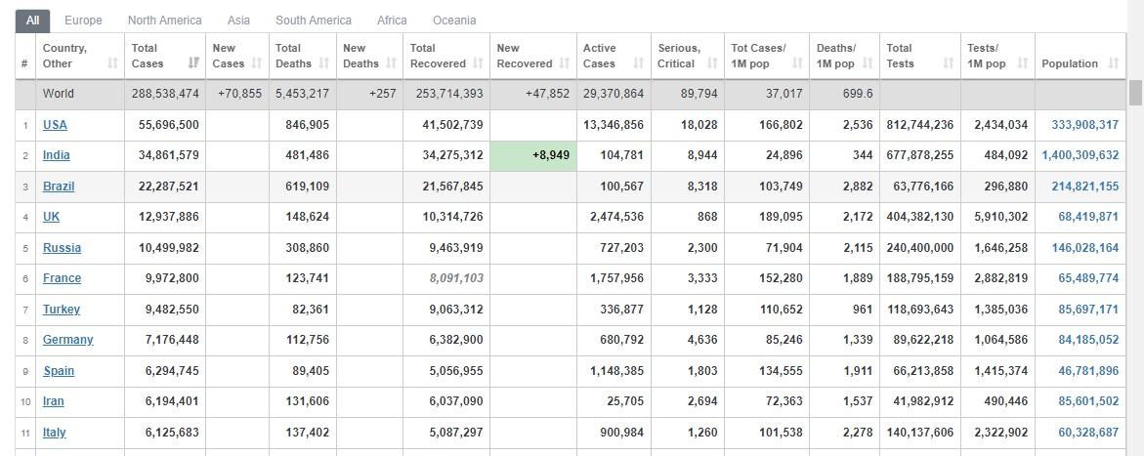Sort table by New Deaths arrows
The height and width of the screenshot is (456, 1144).
click(x=391, y=63)
